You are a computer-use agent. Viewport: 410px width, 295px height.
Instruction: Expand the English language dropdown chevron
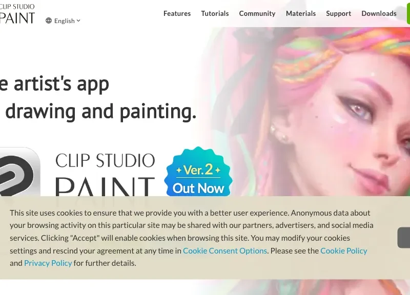[x=78, y=20]
